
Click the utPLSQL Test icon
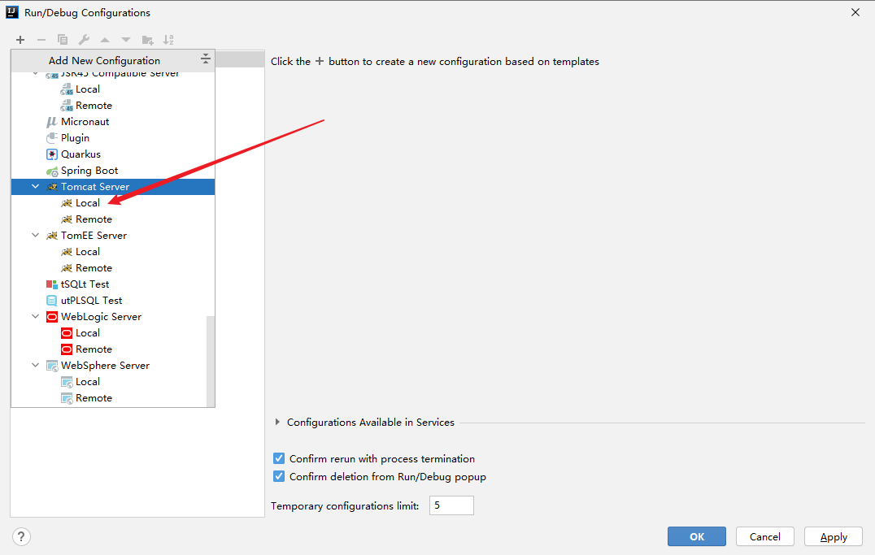tap(52, 301)
